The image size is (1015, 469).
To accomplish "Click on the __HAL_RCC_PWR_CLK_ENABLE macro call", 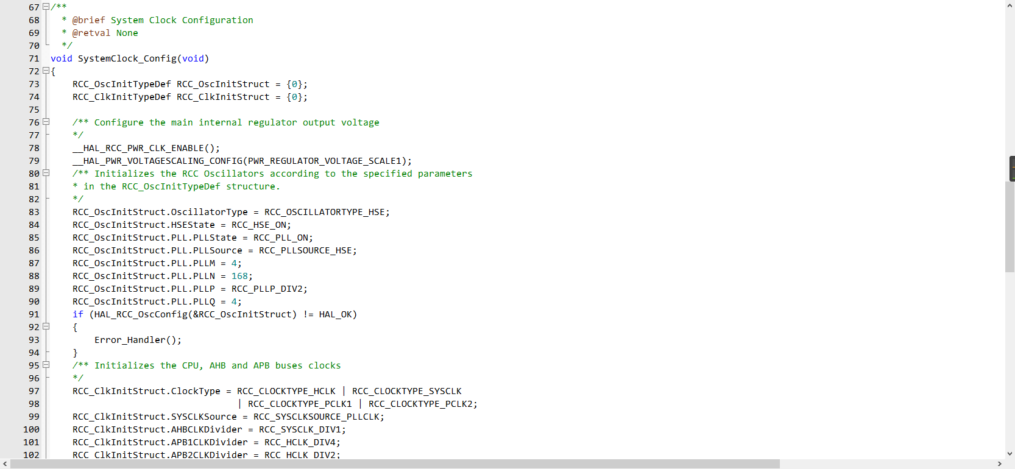I will (x=145, y=148).
